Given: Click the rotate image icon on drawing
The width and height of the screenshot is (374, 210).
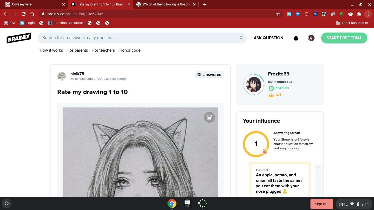Looking at the screenshot, I should click(x=209, y=117).
